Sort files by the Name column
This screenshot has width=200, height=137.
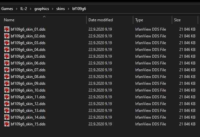tap(9, 20)
